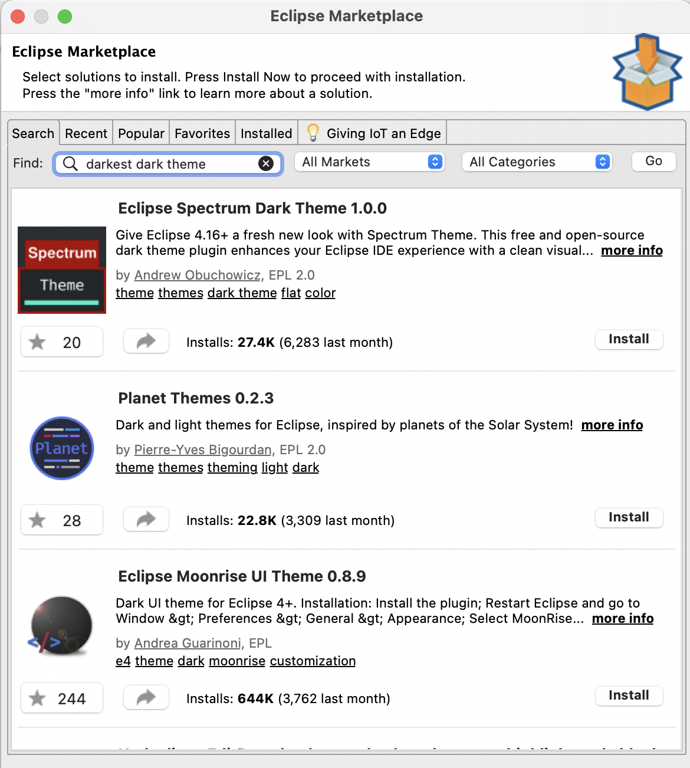Click the 'moonrise' tag link
This screenshot has height=768, width=690.
pyautogui.click(x=237, y=661)
